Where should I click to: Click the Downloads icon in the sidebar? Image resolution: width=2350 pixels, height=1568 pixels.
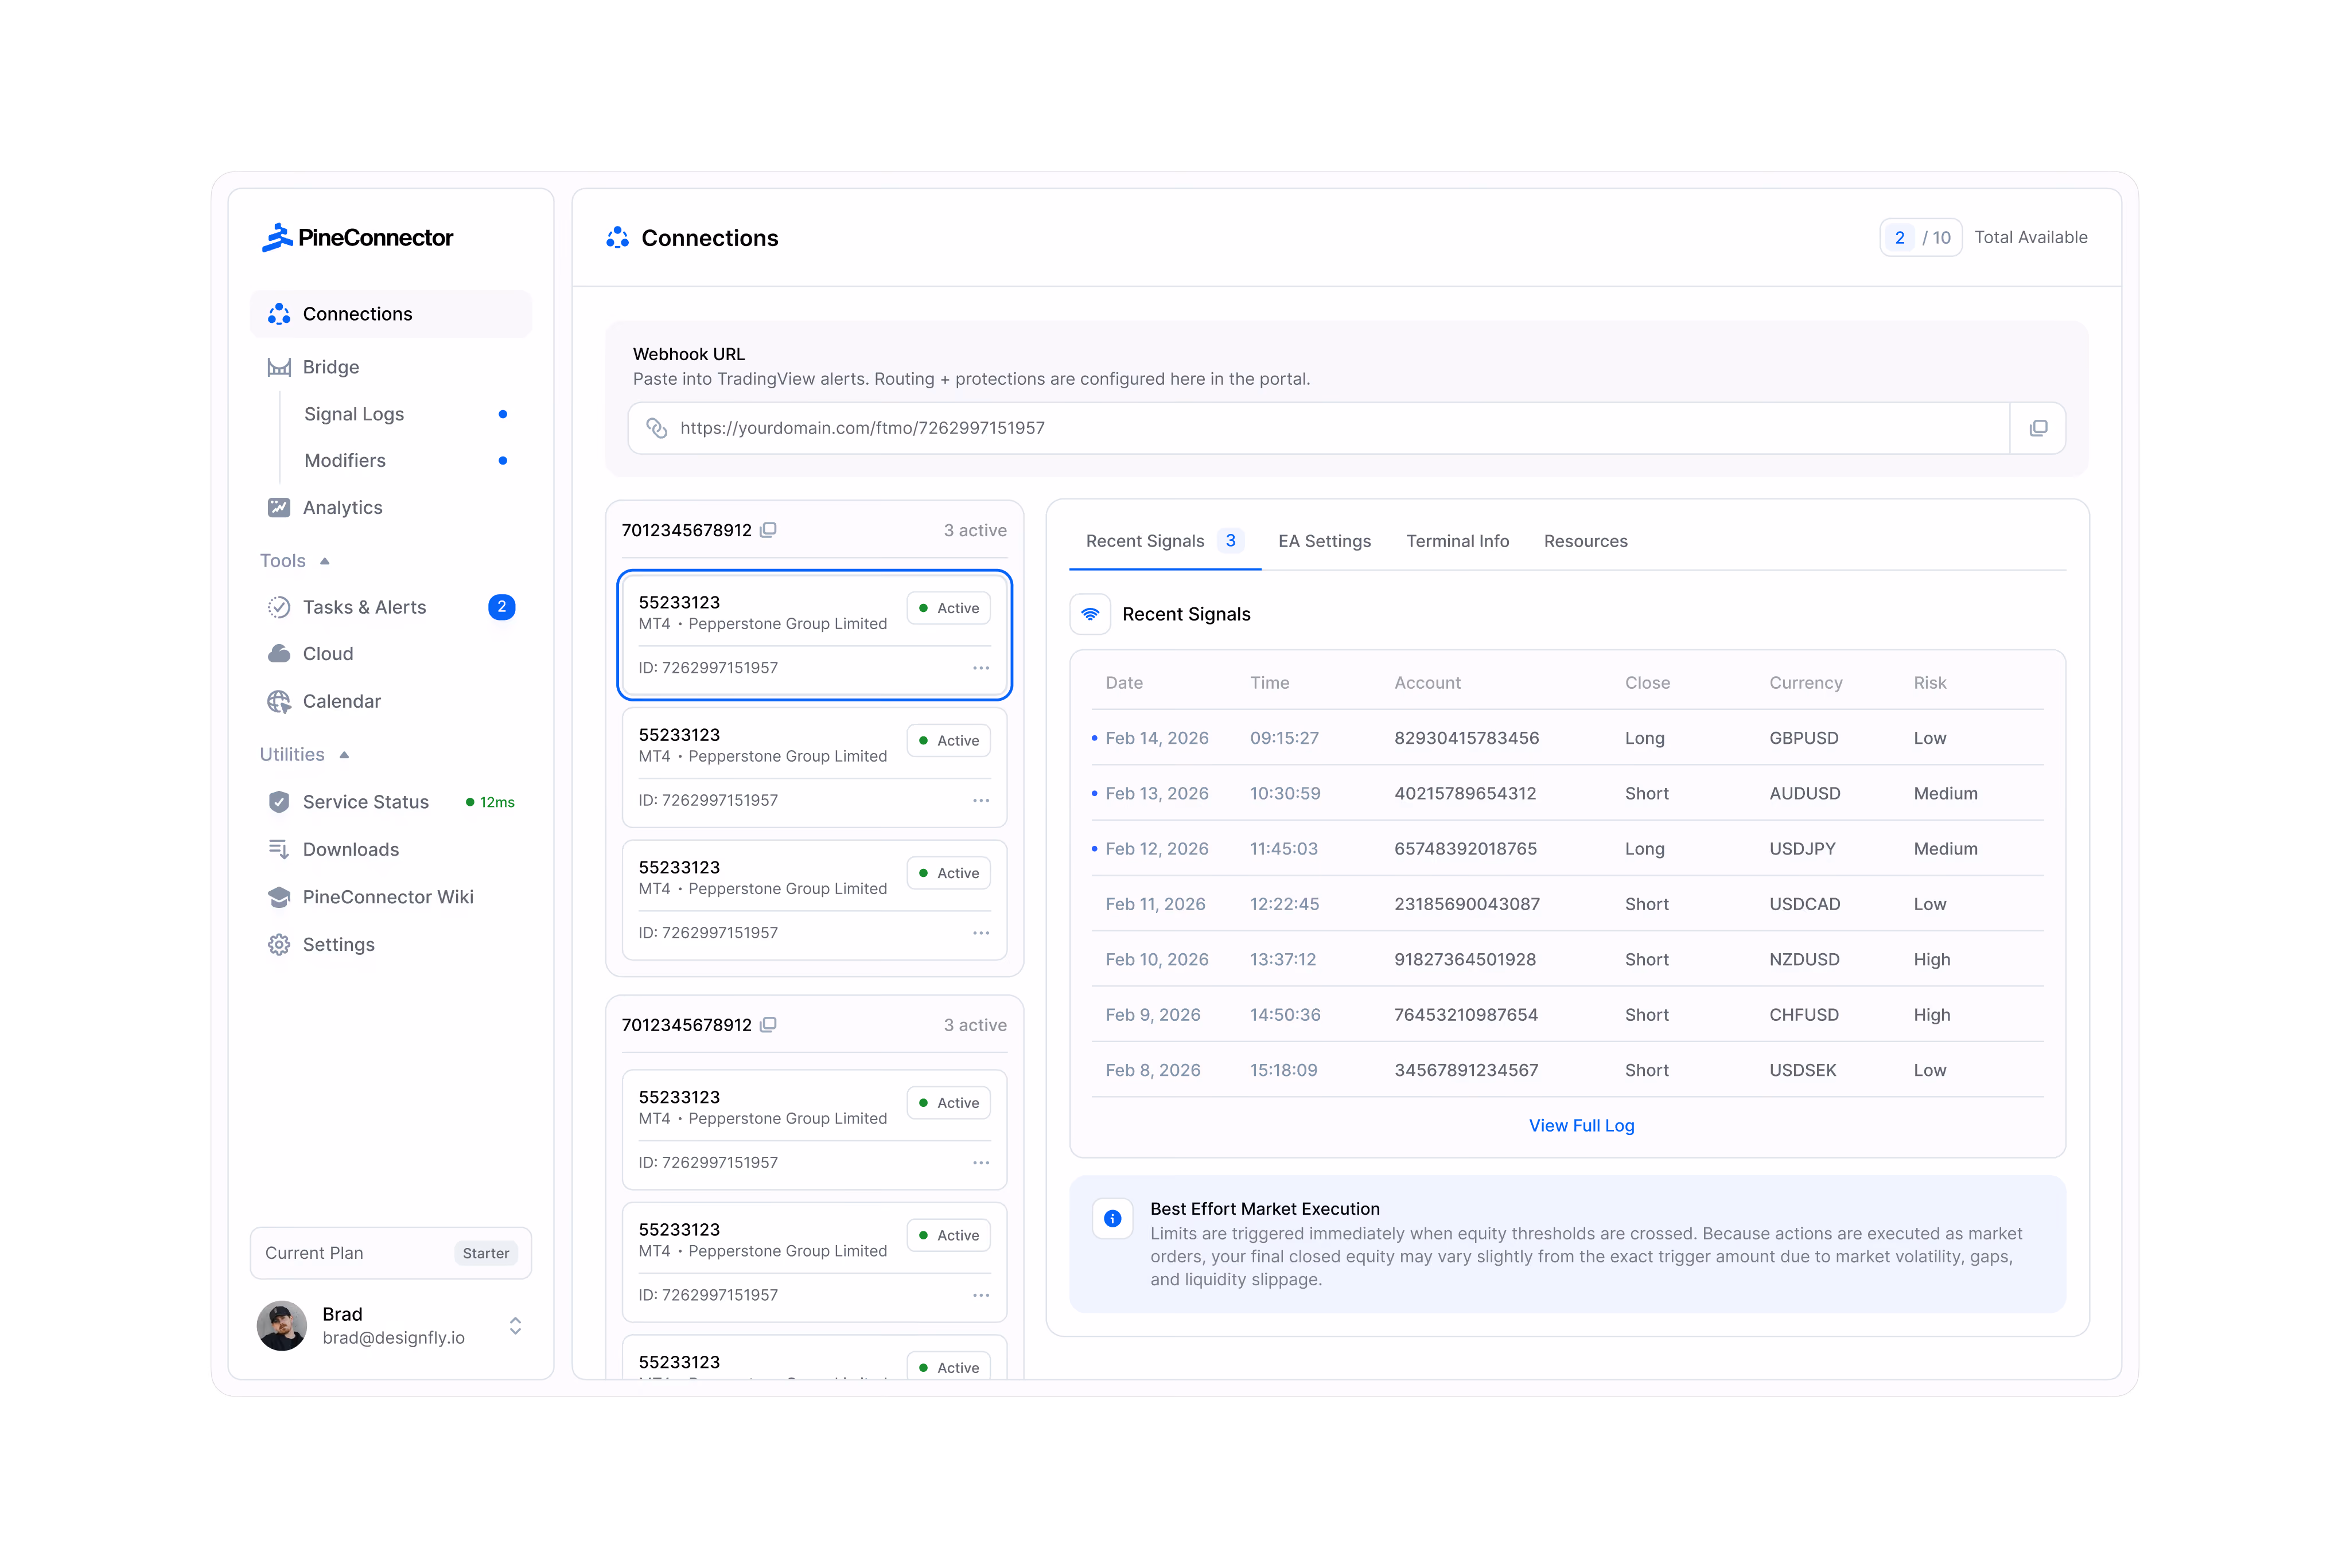(279, 849)
